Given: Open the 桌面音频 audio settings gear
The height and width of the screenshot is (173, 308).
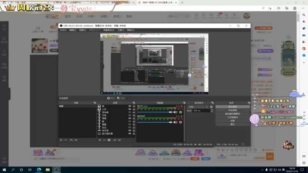Looking at the screenshot, I should [181, 122].
